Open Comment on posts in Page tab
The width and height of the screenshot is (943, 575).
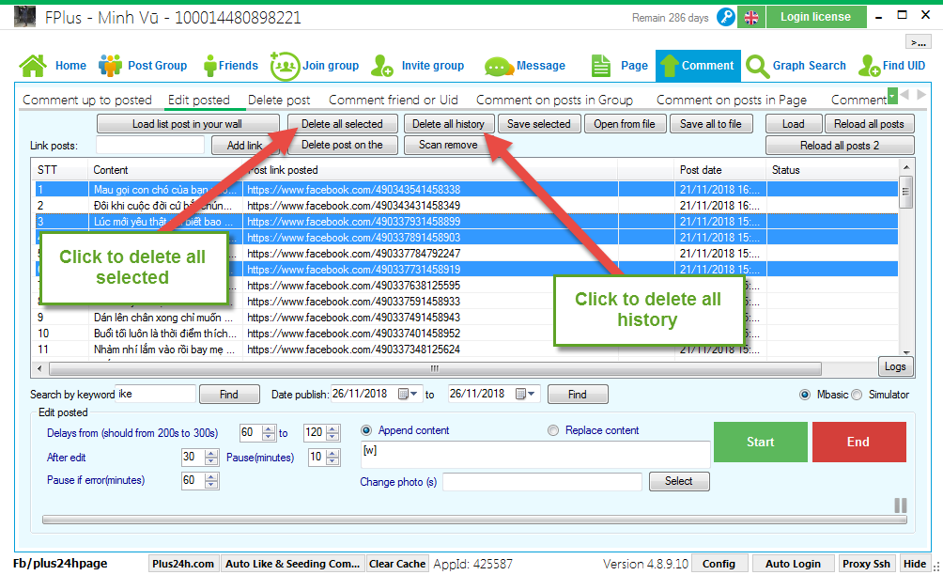tap(732, 100)
